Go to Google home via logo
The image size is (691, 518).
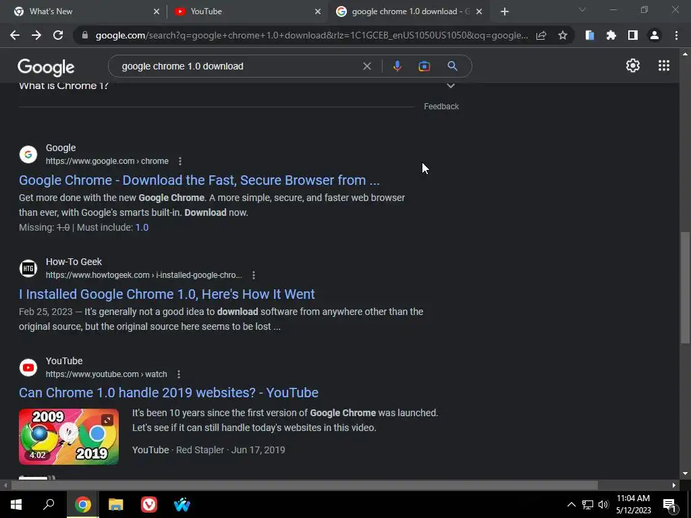point(46,67)
